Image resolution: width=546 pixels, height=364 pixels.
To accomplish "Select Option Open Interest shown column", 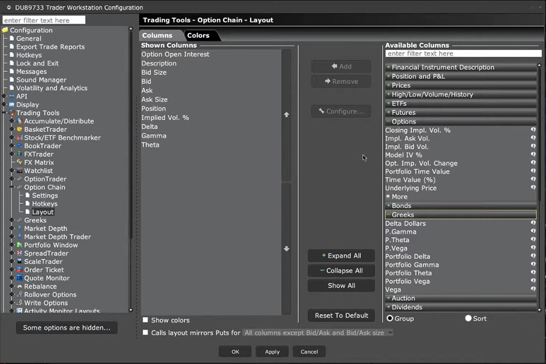I will pos(175,54).
